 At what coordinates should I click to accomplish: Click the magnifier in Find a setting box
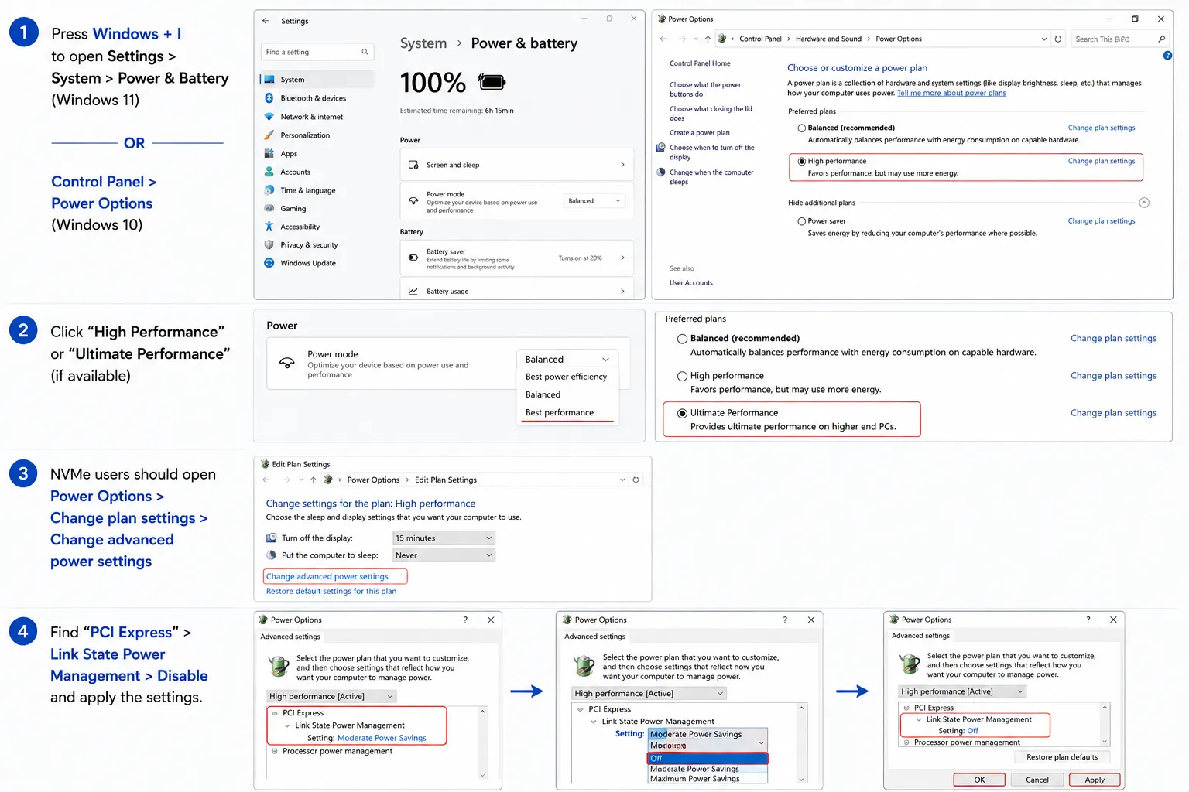(x=365, y=52)
